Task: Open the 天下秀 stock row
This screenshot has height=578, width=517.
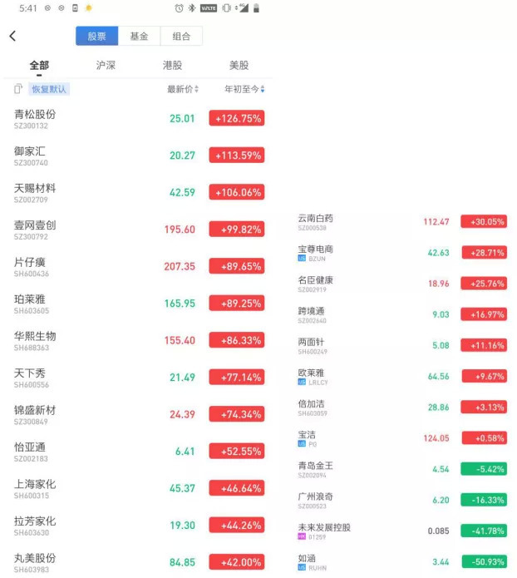Action: click(x=139, y=378)
